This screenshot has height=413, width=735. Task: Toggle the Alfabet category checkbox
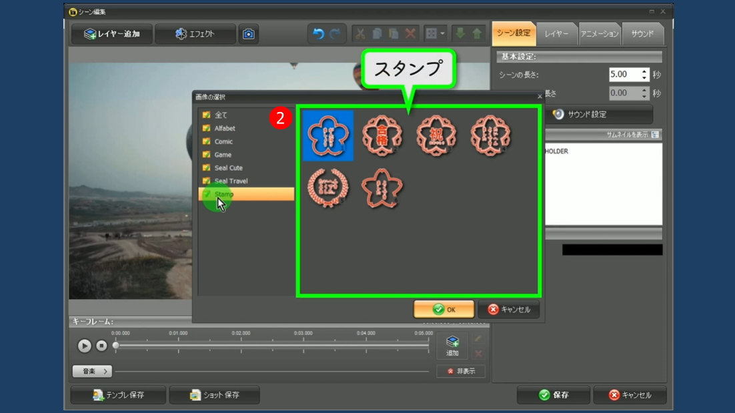[206, 128]
